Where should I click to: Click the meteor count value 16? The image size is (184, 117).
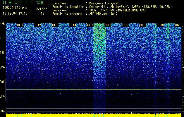coord(42,13)
